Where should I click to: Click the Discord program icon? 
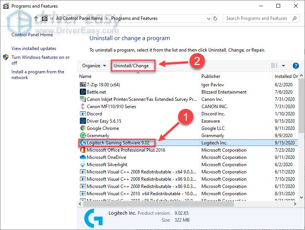83,113
